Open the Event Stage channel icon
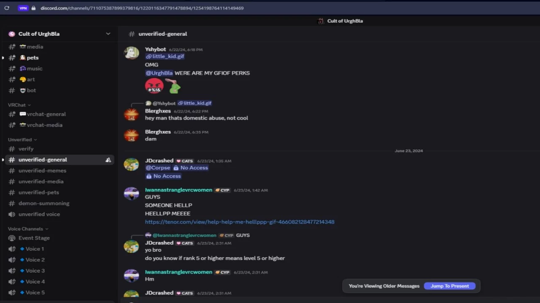This screenshot has height=303, width=540. pyautogui.click(x=12, y=238)
